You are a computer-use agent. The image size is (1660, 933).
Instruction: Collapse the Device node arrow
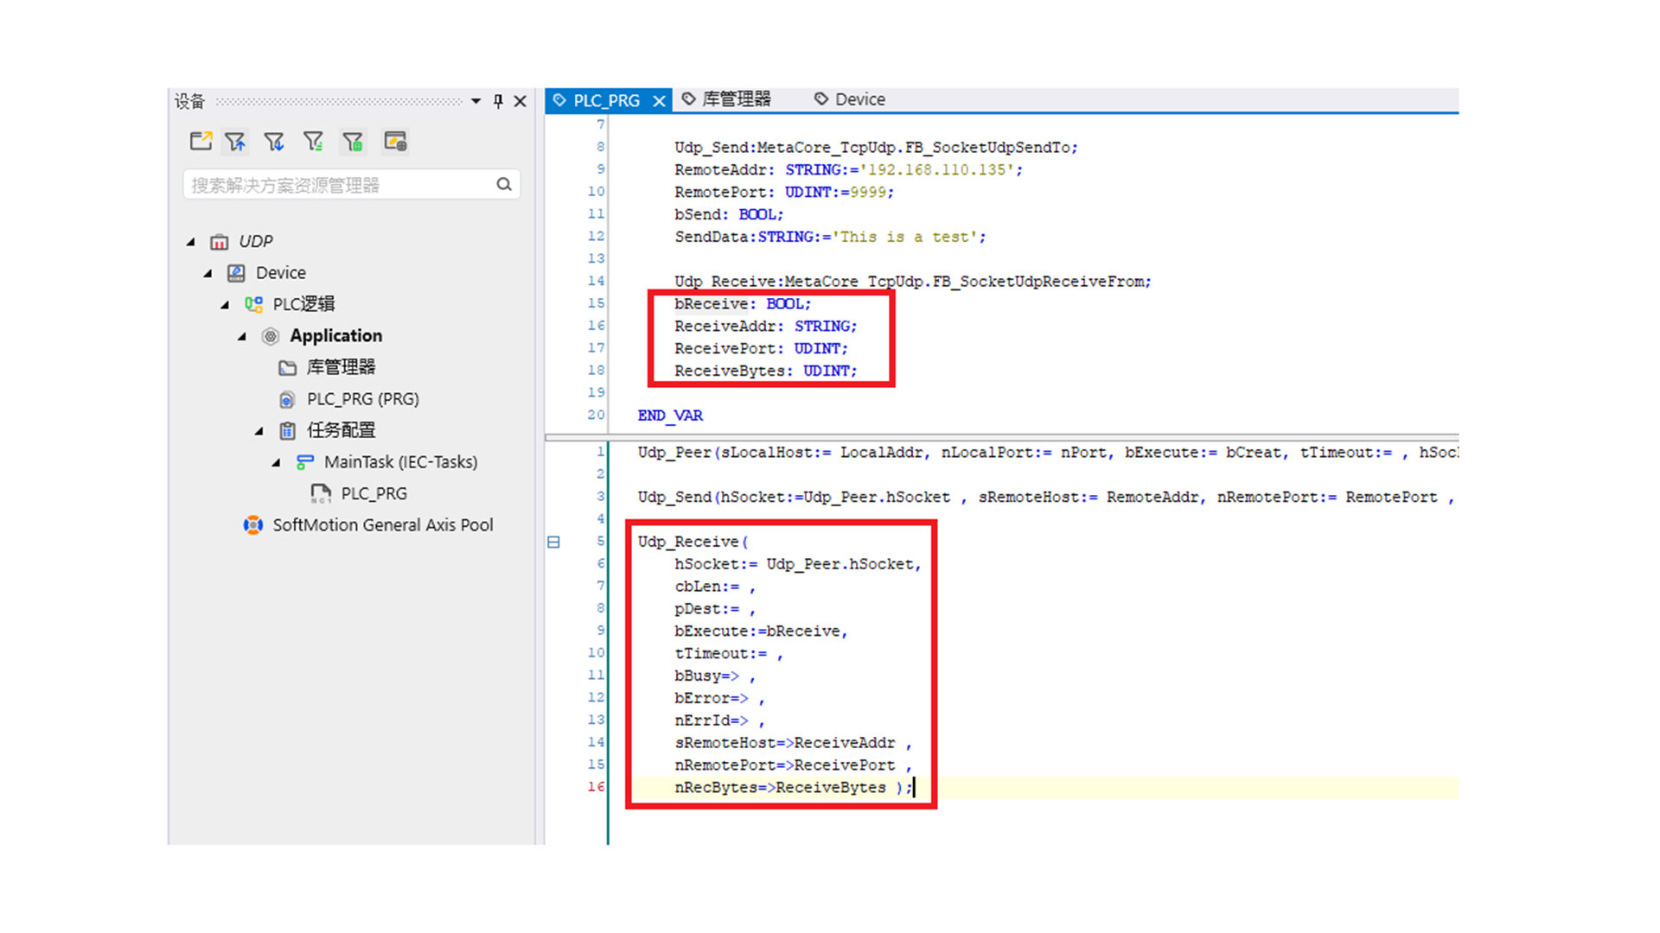pyautogui.click(x=207, y=273)
